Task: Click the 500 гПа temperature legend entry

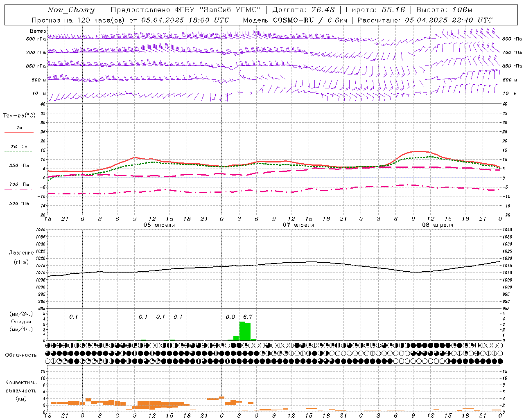Action: pos(19,203)
